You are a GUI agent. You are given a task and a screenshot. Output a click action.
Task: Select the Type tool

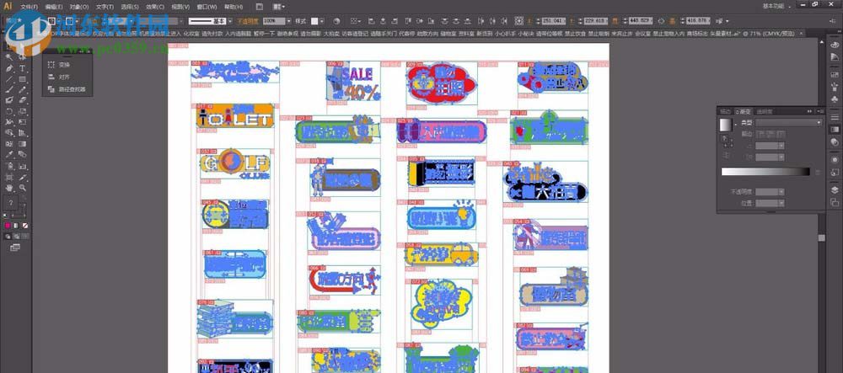click(x=22, y=68)
